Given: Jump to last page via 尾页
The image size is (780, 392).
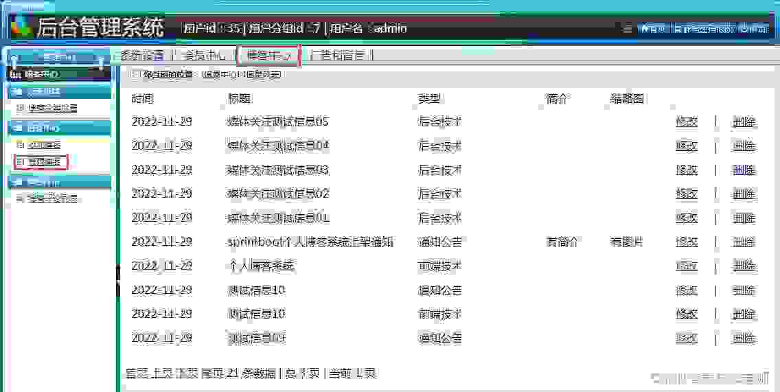Looking at the screenshot, I should (213, 373).
